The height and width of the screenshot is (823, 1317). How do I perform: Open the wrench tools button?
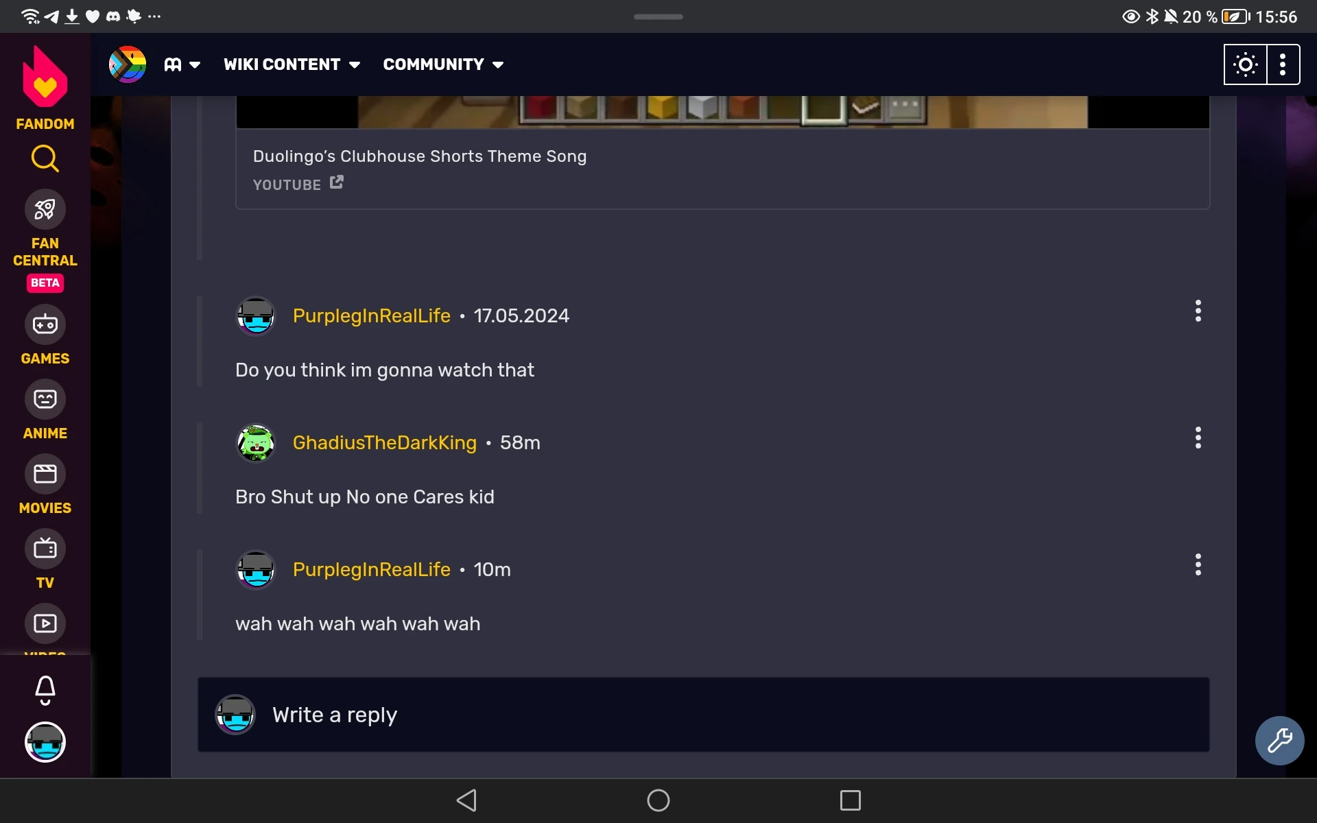click(x=1279, y=741)
